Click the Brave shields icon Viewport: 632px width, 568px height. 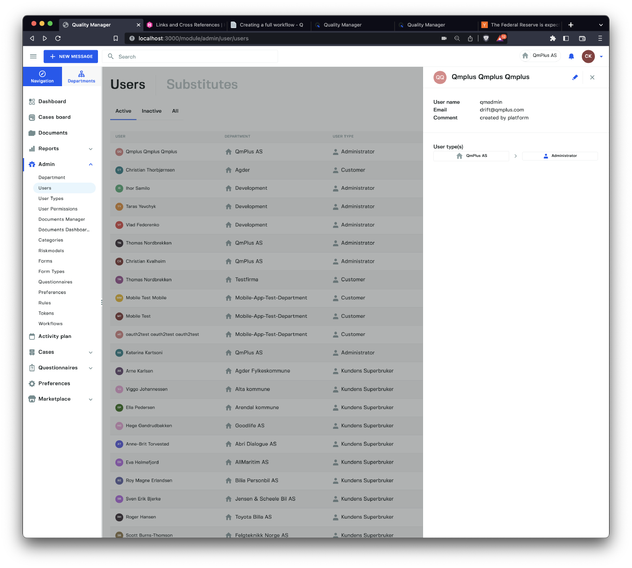pos(486,38)
